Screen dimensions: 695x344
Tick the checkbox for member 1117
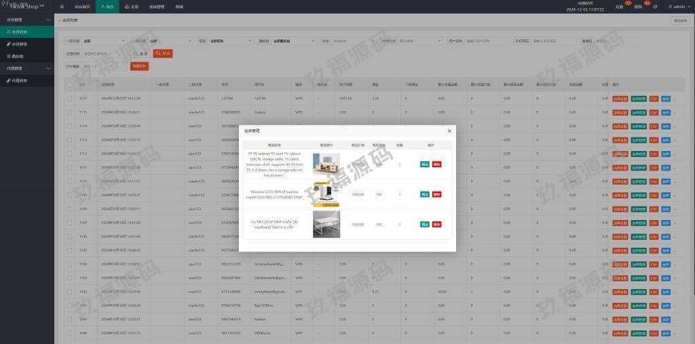[x=69, y=98]
